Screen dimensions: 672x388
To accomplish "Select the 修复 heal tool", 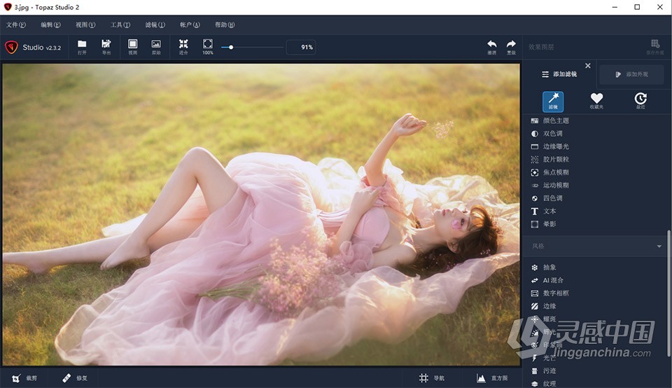I will point(75,378).
